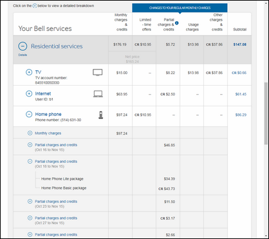Click the Changes to your regular monthly charges banner

pyautogui.click(x=180, y=8)
